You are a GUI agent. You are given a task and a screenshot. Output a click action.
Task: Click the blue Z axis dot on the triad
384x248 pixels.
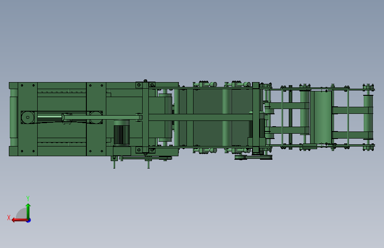[x=29, y=221]
